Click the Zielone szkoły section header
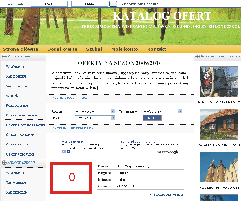The height and width of the screenshot is (201, 241). (x=21, y=162)
